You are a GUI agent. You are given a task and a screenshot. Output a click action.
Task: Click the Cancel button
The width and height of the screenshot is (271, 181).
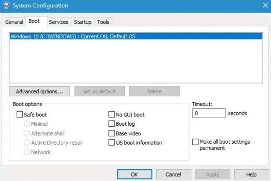tap(173, 174)
